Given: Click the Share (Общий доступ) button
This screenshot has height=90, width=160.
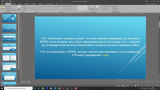Looking at the screenshot, I should tap(154, 4).
